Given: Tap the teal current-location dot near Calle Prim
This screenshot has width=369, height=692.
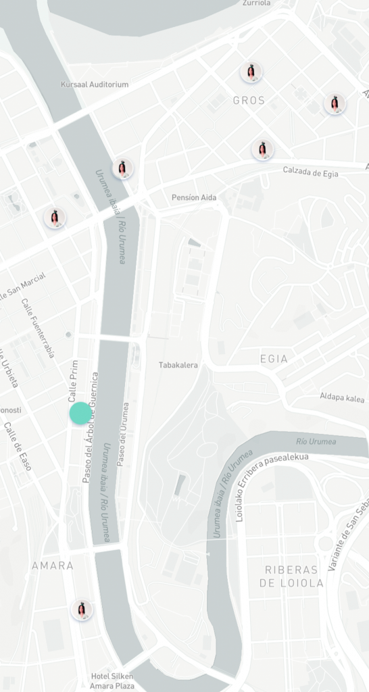Looking at the screenshot, I should tap(80, 414).
